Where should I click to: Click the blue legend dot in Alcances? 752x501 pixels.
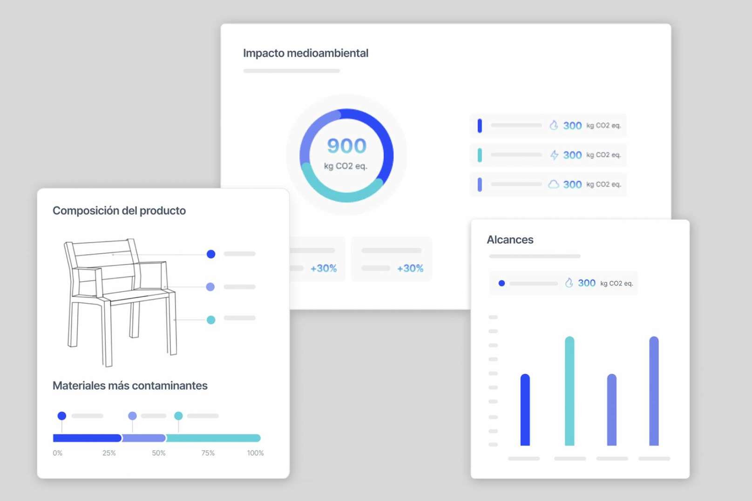tap(501, 283)
